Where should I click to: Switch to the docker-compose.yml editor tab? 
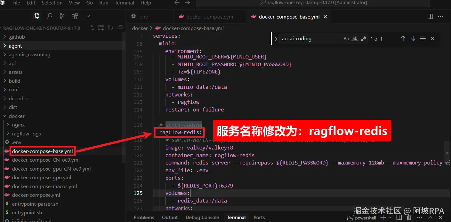[210, 17]
